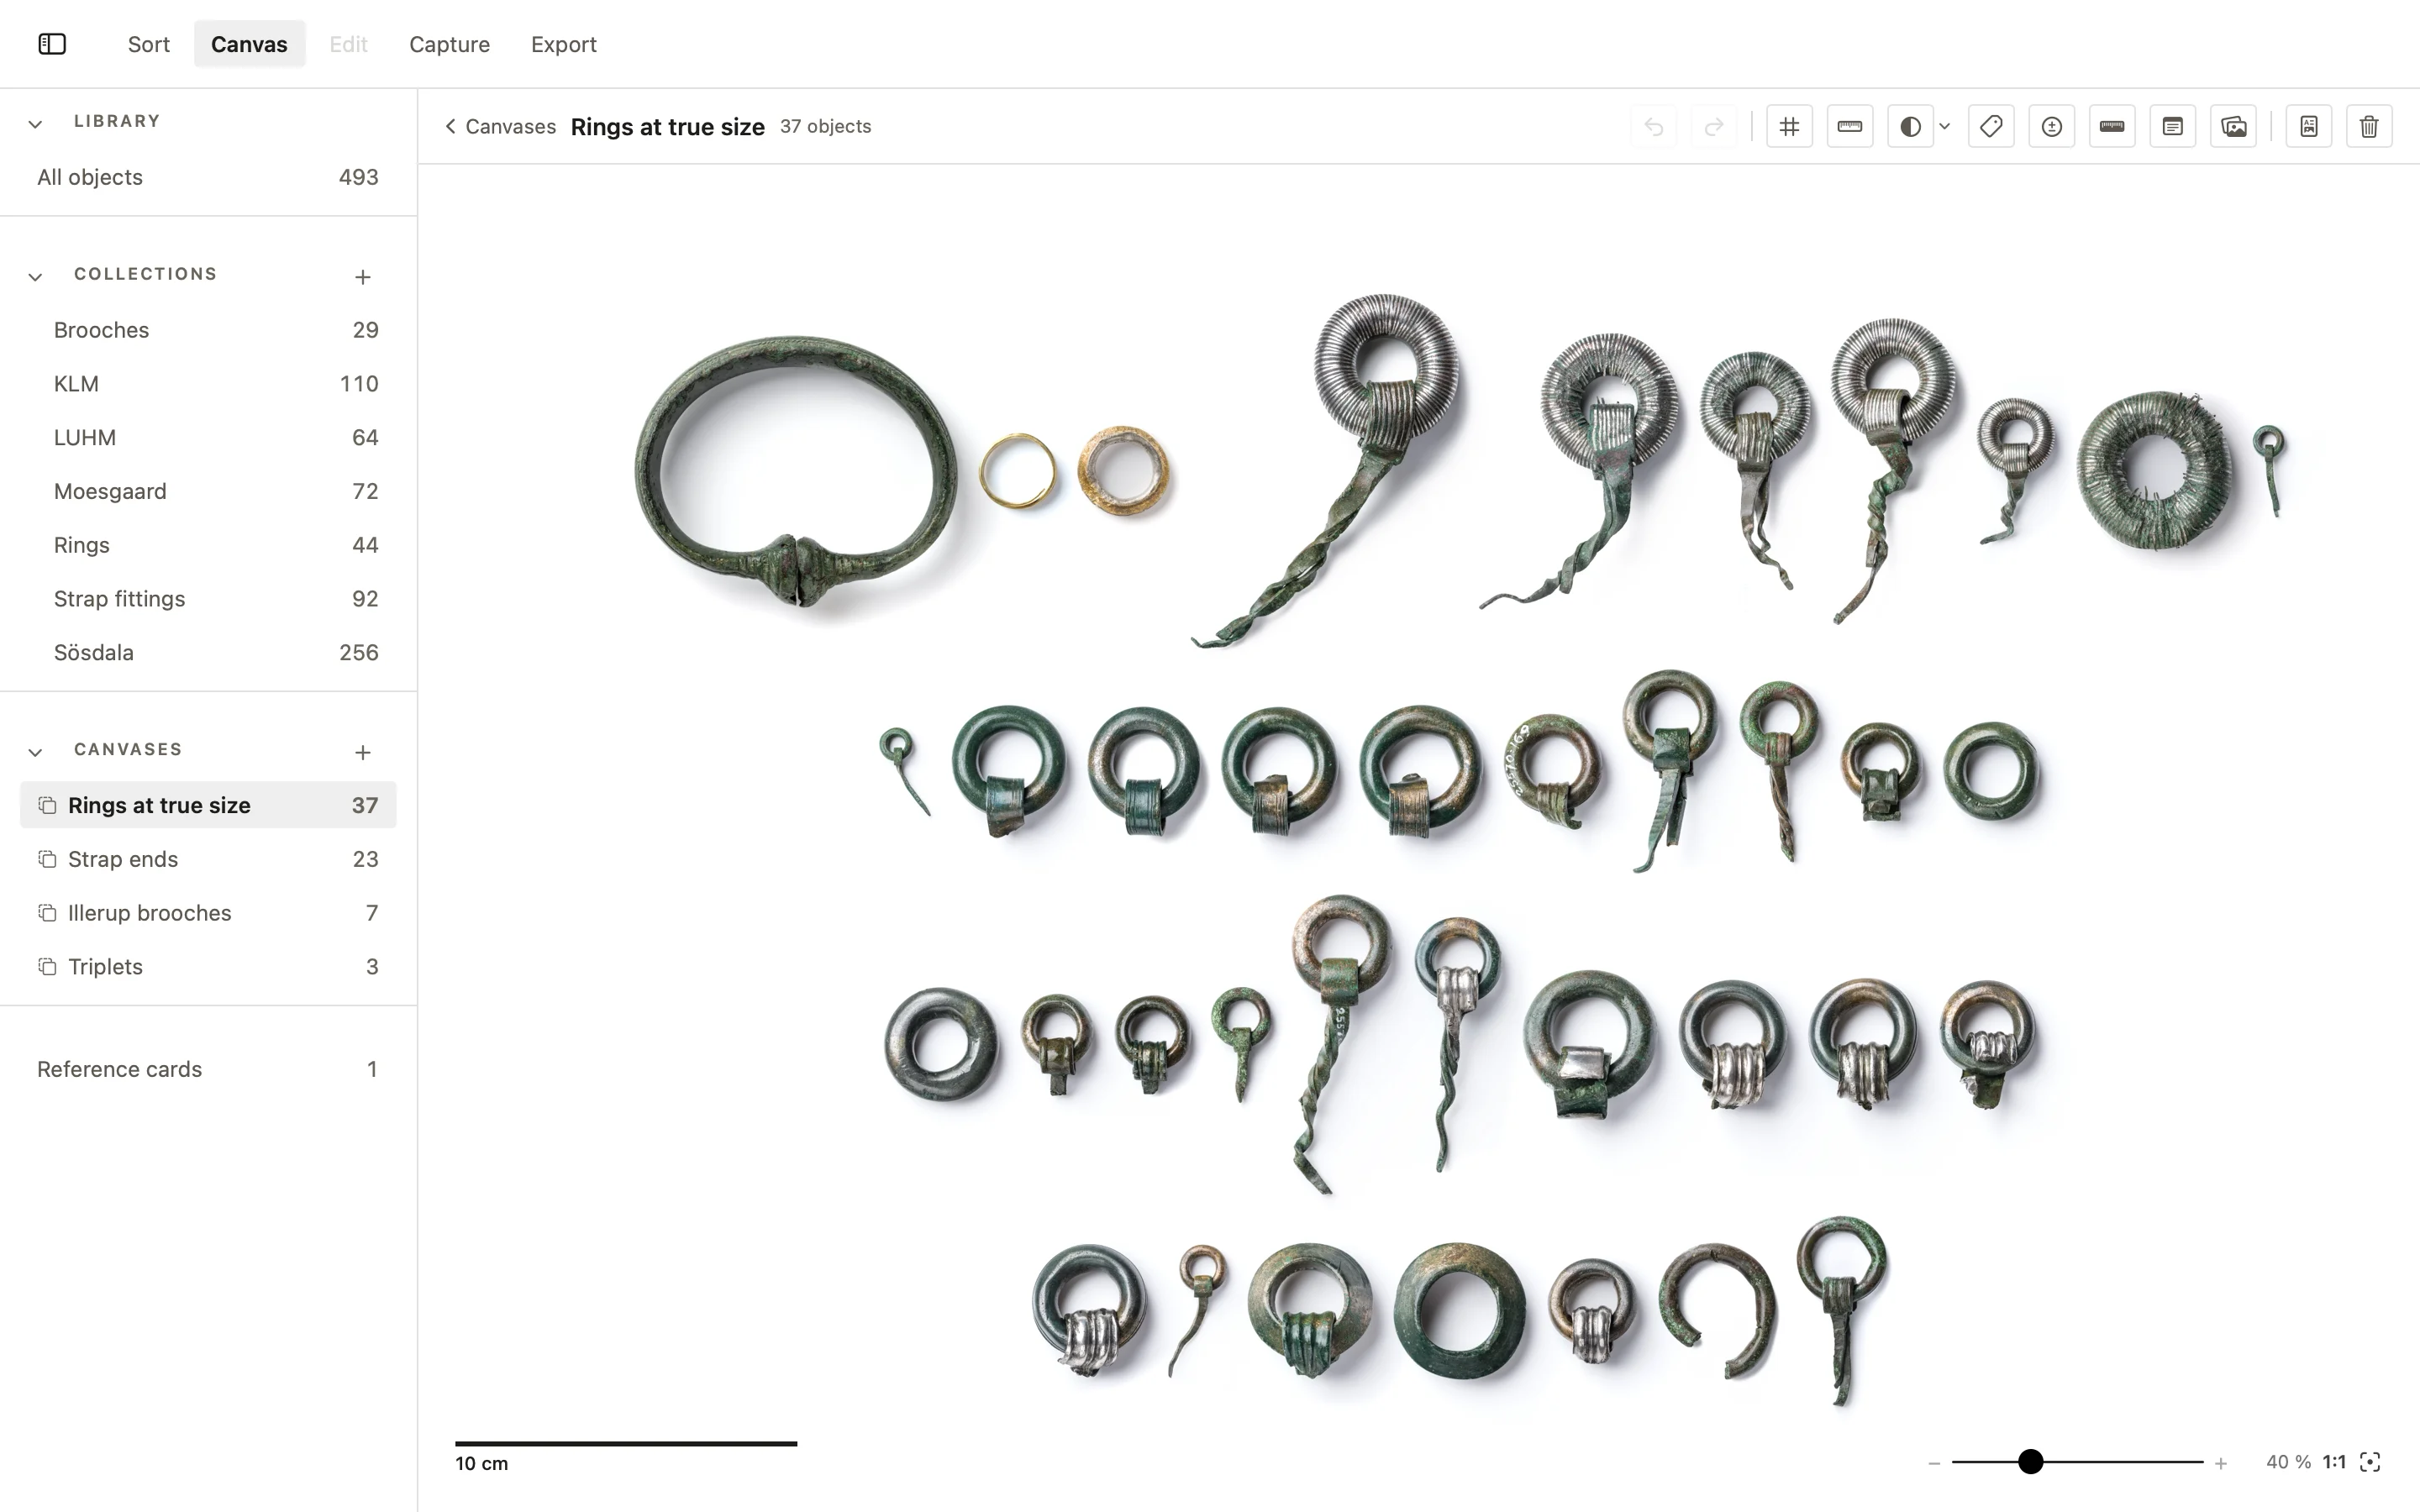
Task: Open the Reference cards entry
Action: (208, 1069)
